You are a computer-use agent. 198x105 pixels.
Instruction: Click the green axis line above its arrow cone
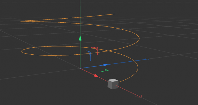point(80,19)
